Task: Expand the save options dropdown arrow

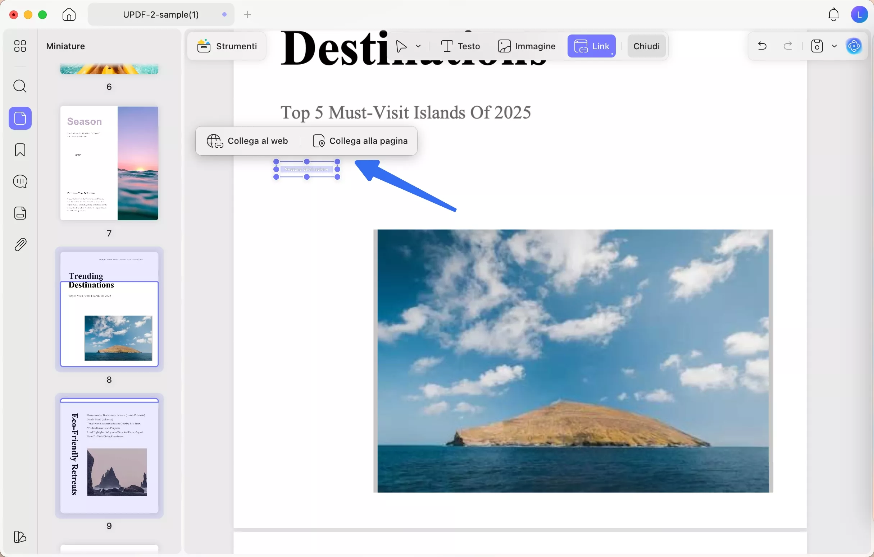Action: pyautogui.click(x=834, y=46)
